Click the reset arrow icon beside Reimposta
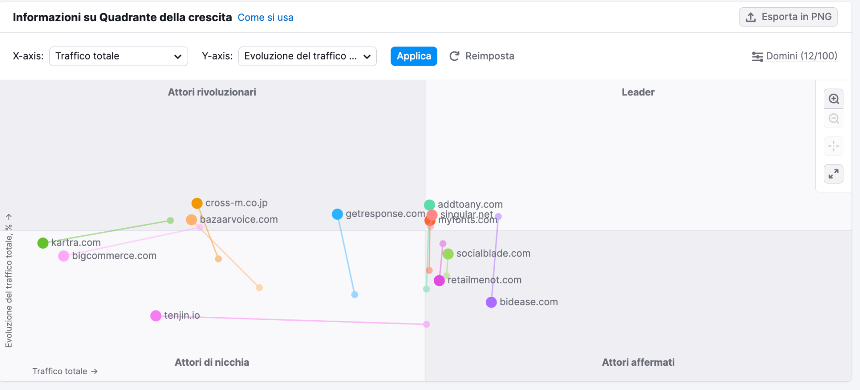Screen dimensions: 860x390 [x=454, y=56]
